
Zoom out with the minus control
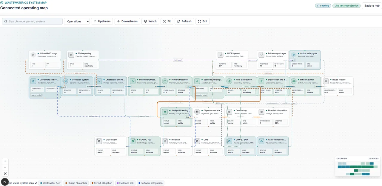pyautogui.click(x=5, y=167)
